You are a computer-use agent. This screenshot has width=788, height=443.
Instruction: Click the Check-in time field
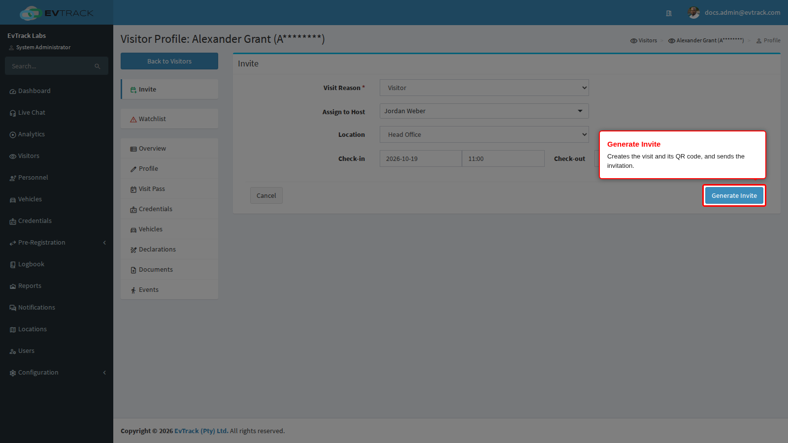503,158
